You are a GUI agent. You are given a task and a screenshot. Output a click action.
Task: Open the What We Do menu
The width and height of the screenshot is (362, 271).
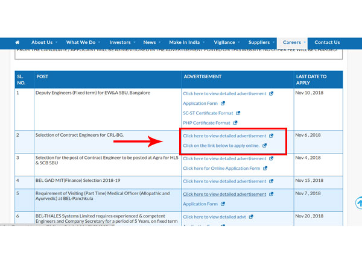pyautogui.click(x=81, y=42)
